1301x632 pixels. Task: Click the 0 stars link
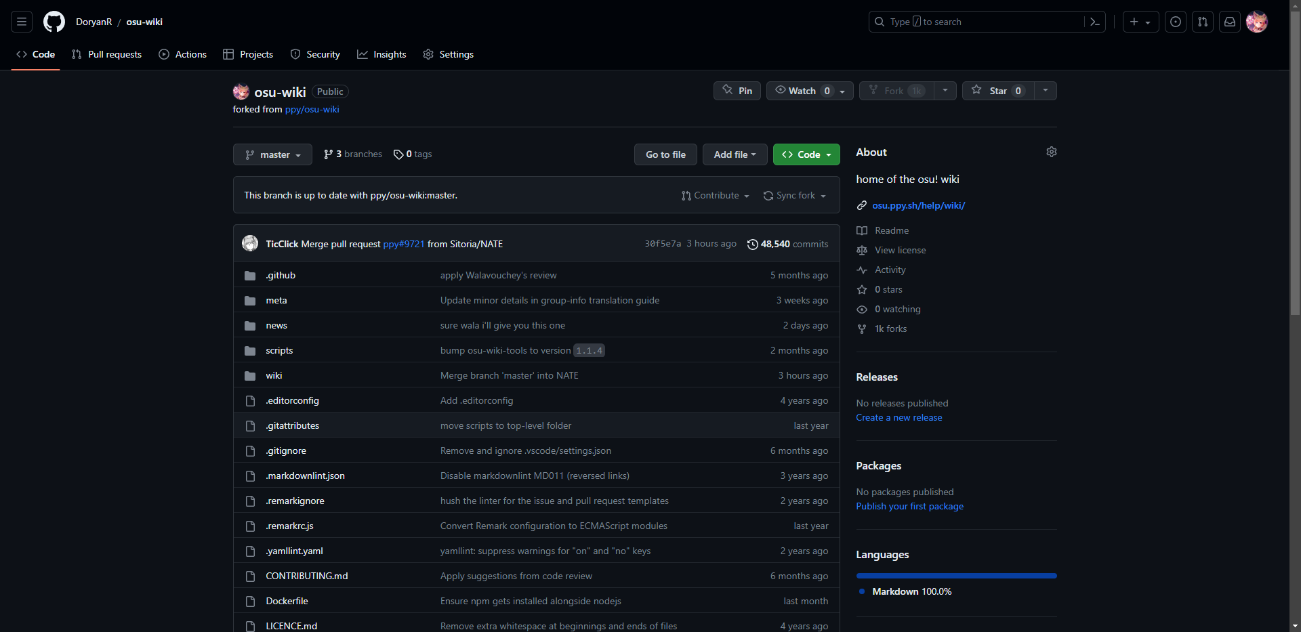tap(880, 289)
